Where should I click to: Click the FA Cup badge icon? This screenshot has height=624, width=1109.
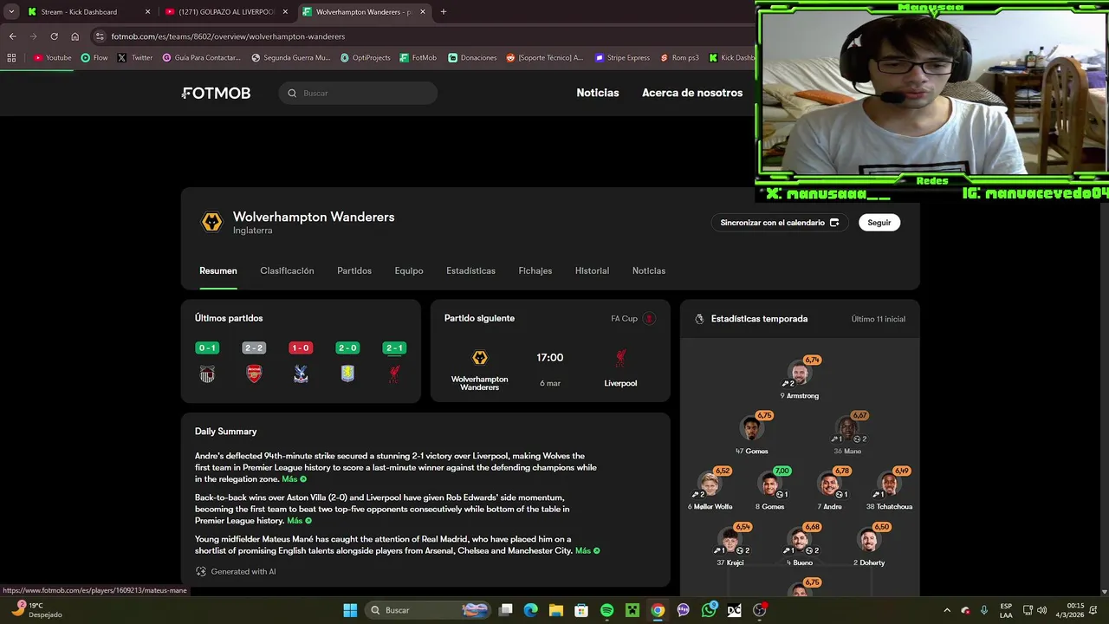coord(649,319)
